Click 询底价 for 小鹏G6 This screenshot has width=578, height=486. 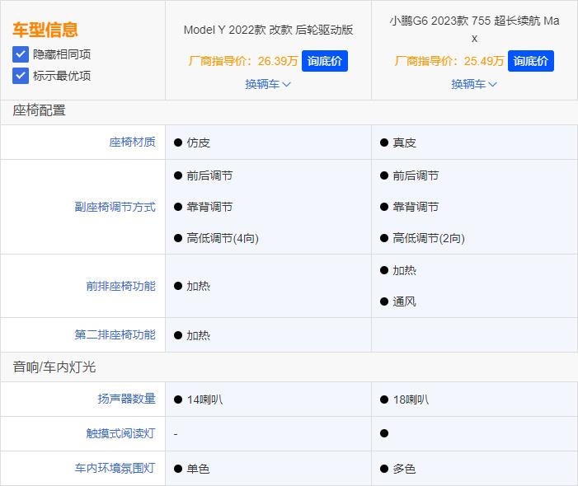(x=530, y=61)
